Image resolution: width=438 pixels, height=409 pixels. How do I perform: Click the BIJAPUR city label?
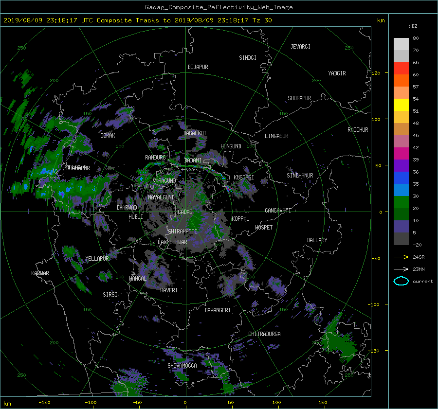198,67
